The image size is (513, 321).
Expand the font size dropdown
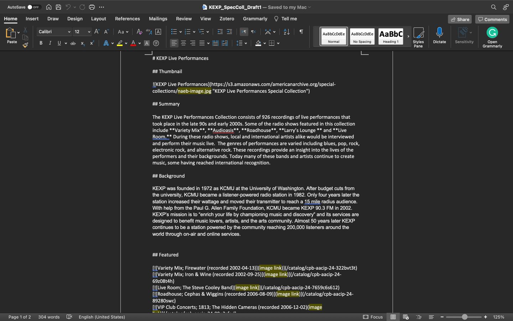[x=89, y=32]
